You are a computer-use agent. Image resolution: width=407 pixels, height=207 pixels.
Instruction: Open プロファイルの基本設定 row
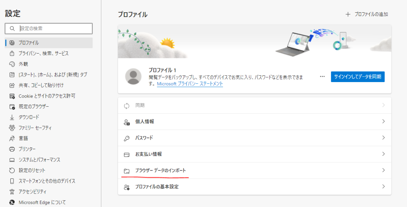click(x=255, y=187)
